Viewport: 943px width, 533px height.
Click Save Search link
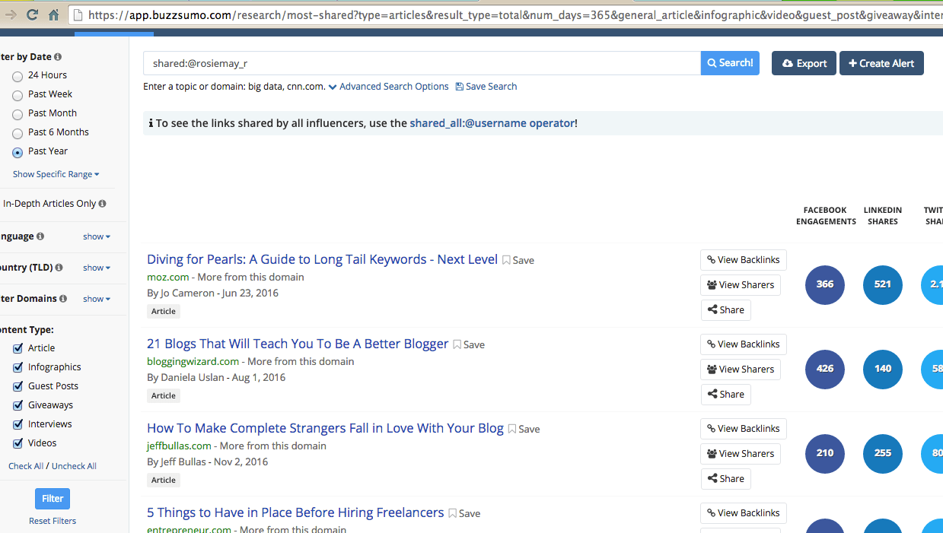(486, 87)
